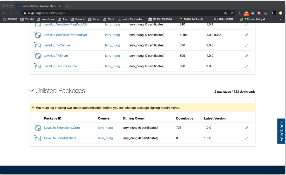The image size is (286, 175).
Task: Click package icon of LevelUp.Serializer.ProtobufNet
Action: coord(38,35)
